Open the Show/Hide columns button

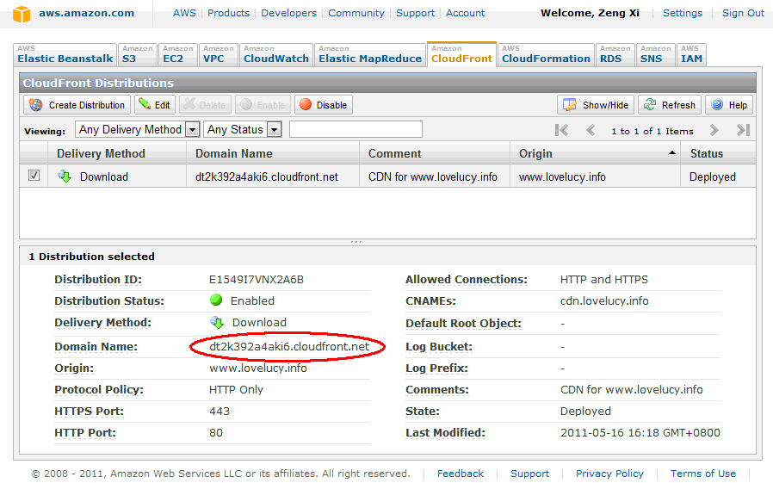click(596, 105)
